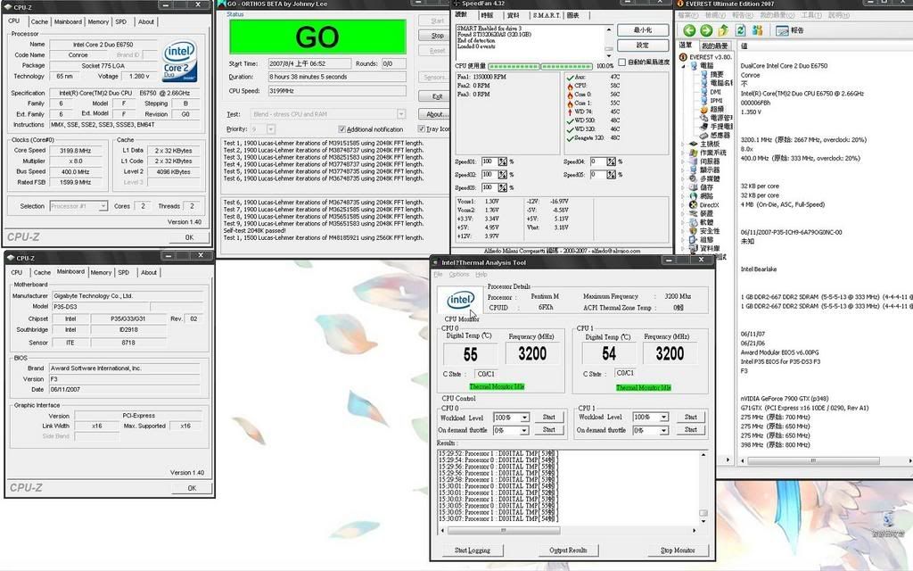
Task: Click the EVEREST up-level arrow icon
Action: [724, 30]
